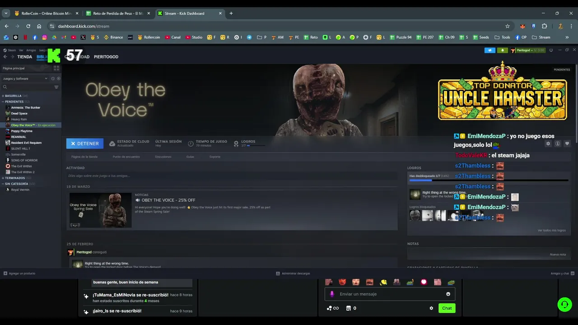
Task: Open Guías game tab
Action: tap(190, 157)
